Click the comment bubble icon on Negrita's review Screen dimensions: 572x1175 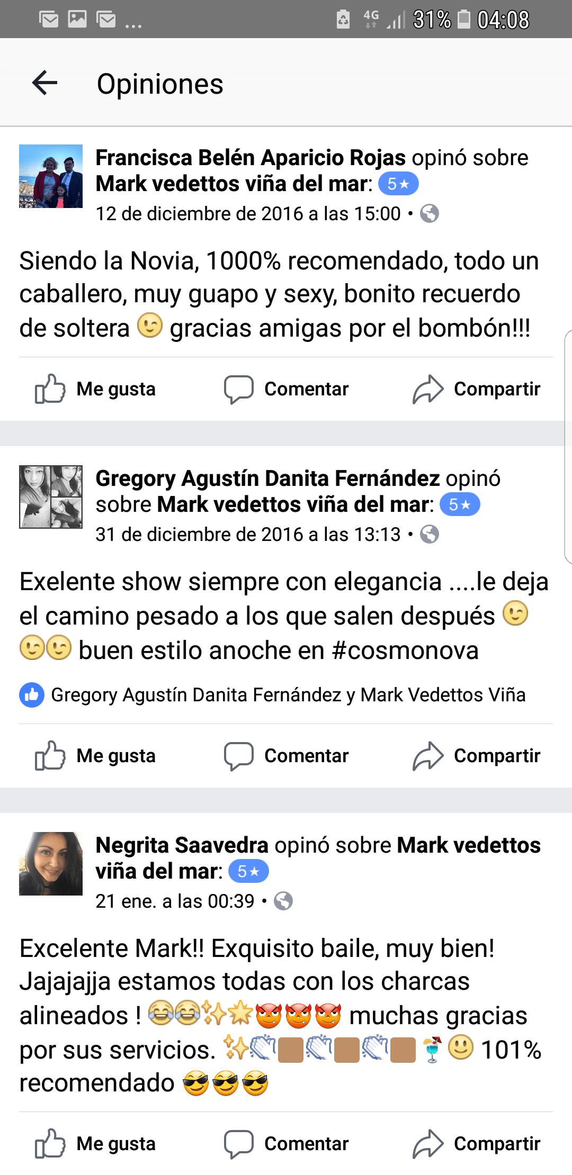click(x=238, y=1144)
